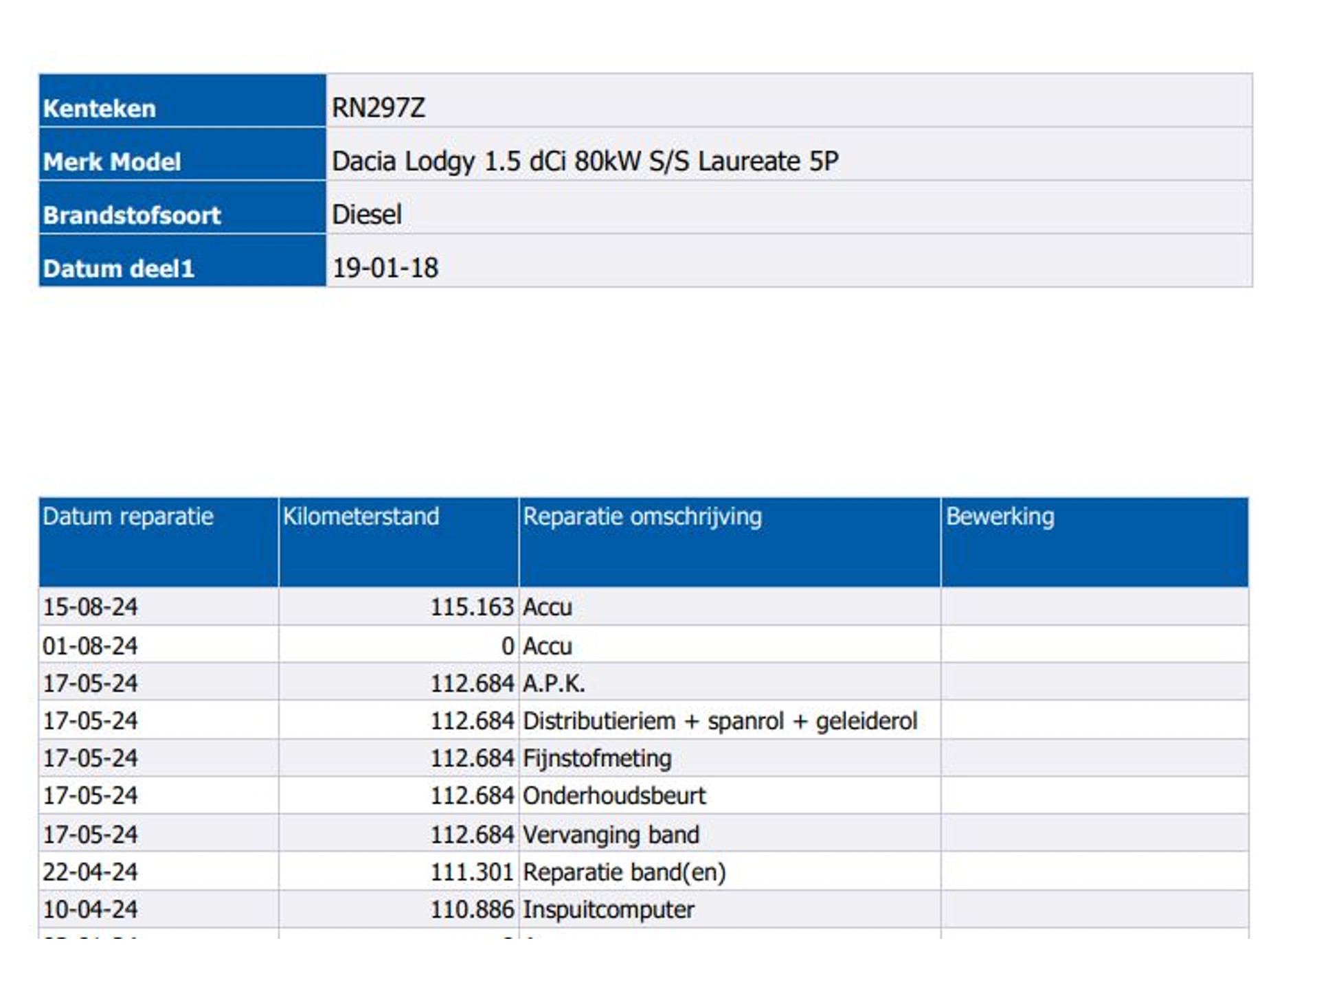Click the Reparatie band(en) description

624,872
